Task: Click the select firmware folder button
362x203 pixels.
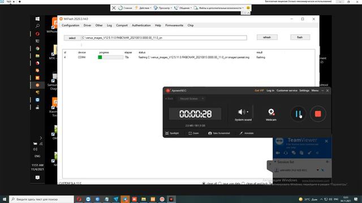Action: (72, 38)
